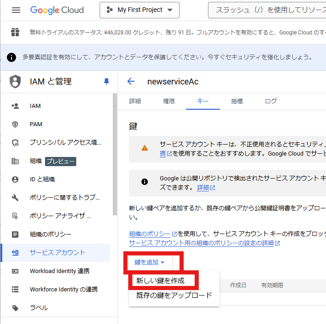The image size is (326, 324).
Task: Click the IAM add-person icon
Action: [15, 106]
